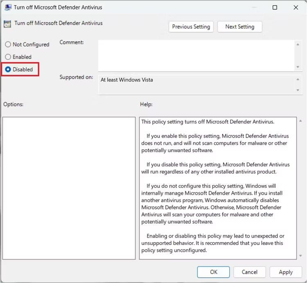
Task: Click the Comment box scroll up arrow
Action: point(298,43)
